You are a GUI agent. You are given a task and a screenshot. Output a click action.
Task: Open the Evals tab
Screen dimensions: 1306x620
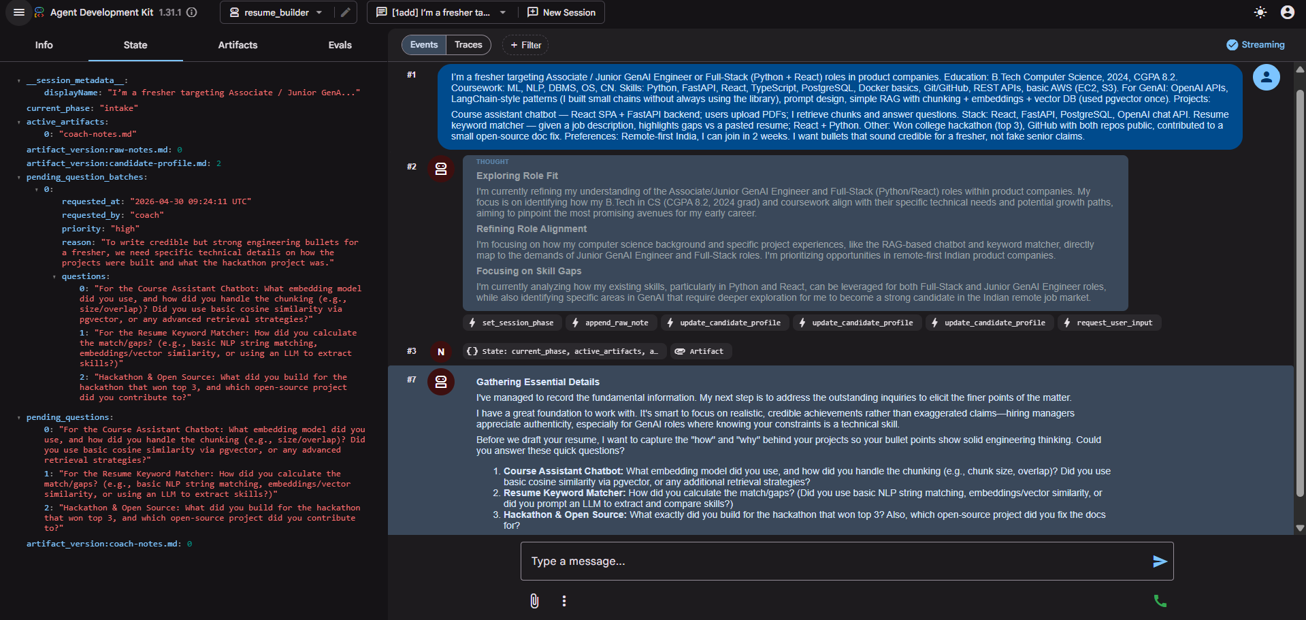(340, 45)
